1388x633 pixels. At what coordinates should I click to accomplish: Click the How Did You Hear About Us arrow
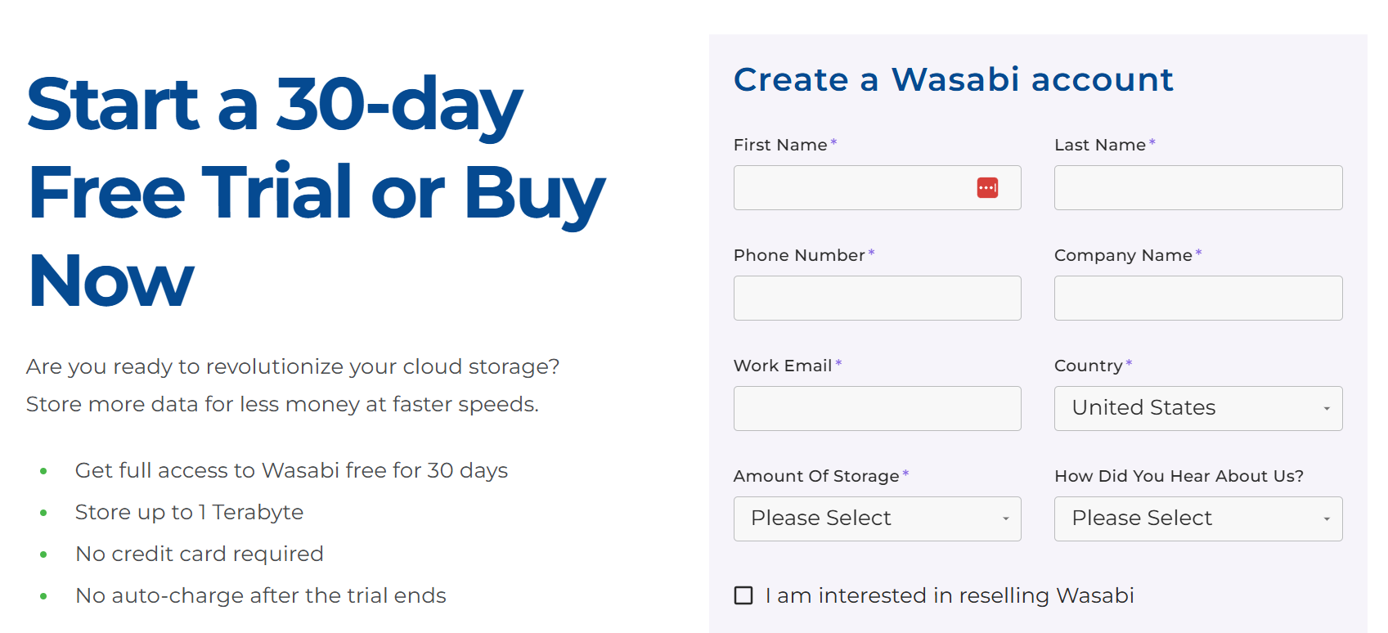coord(1328,519)
